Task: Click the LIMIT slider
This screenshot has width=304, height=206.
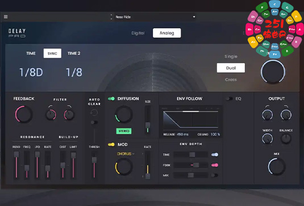Action: click(x=73, y=165)
